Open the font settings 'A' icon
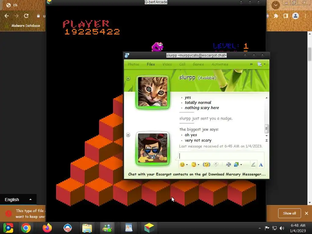The width and height of the screenshot is (312, 234). tap(261, 165)
